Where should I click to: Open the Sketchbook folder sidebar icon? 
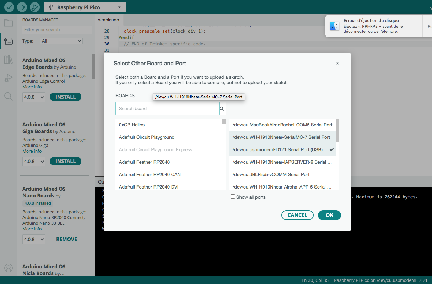click(x=9, y=23)
